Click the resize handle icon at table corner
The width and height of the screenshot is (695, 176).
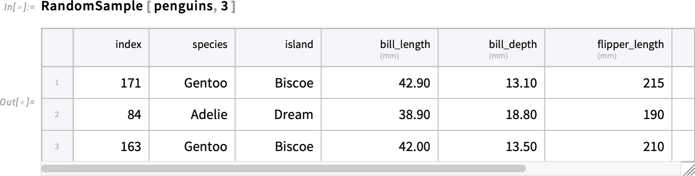[689, 169]
